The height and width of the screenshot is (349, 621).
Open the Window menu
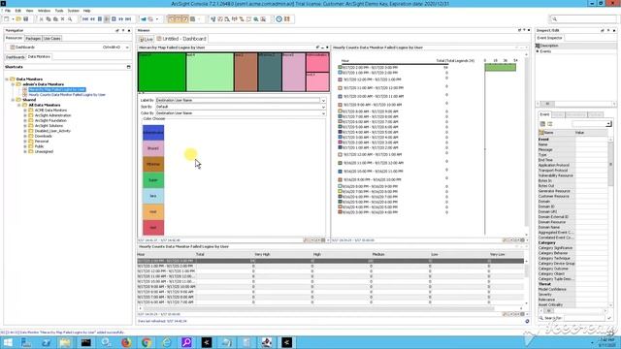(x=44, y=11)
